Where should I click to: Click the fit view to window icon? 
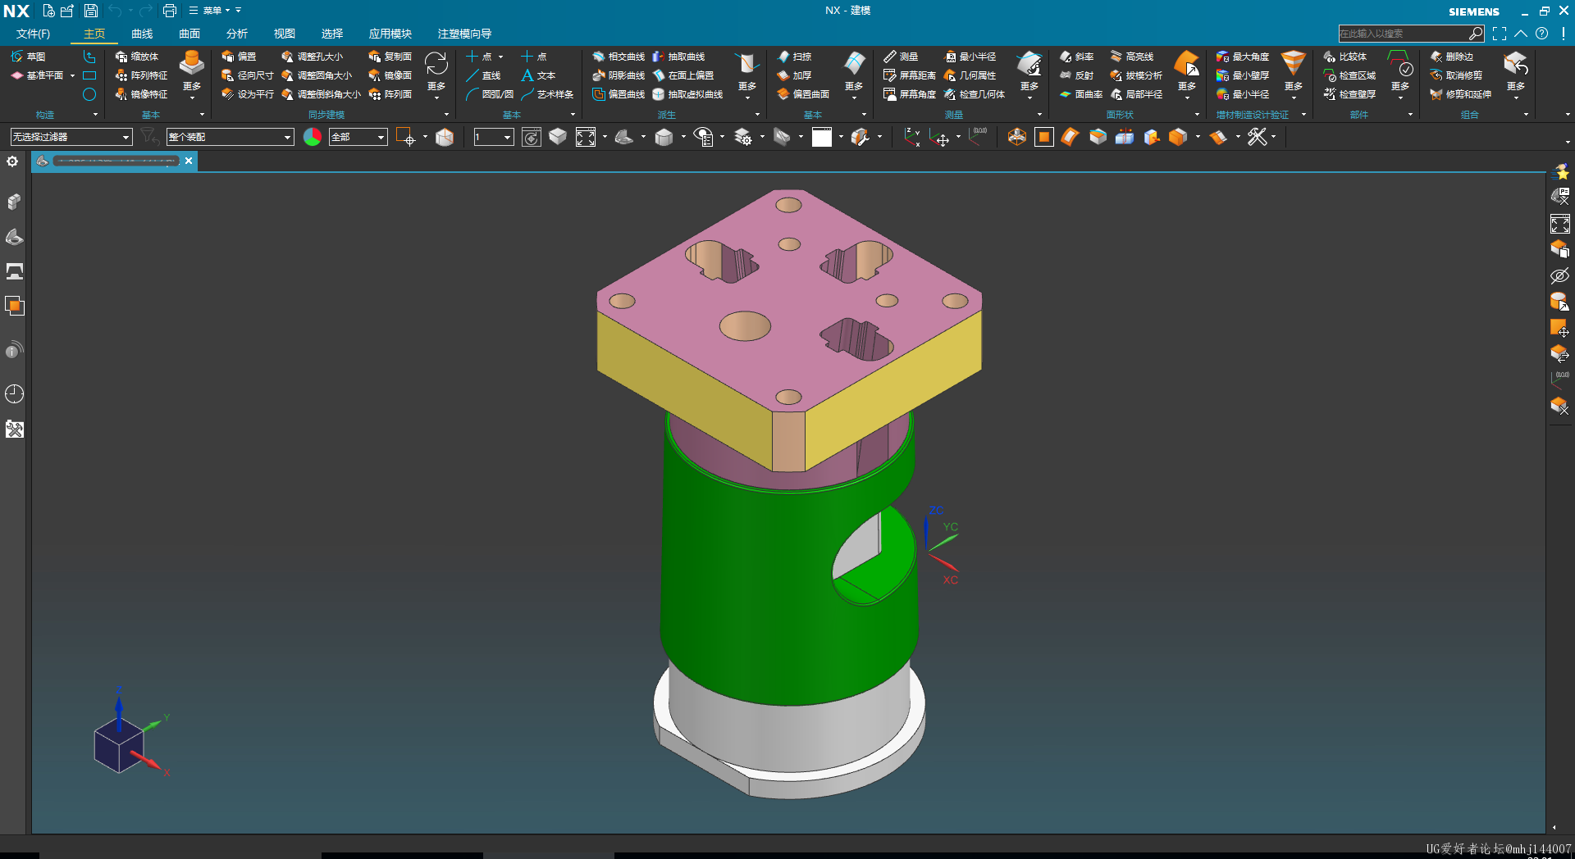coord(586,137)
